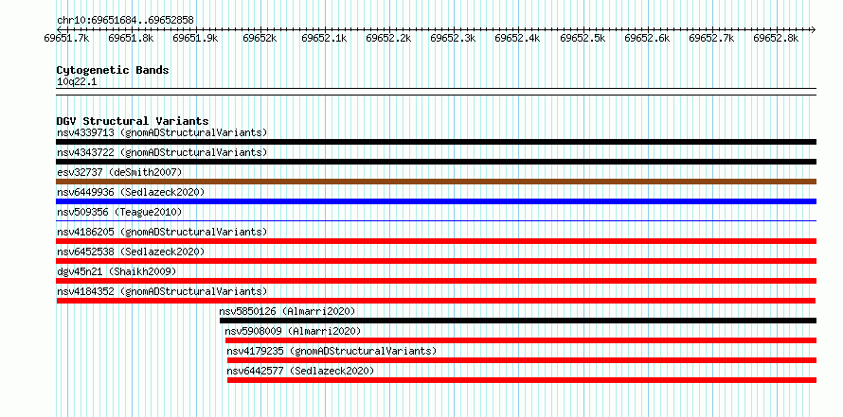Open variant nsv4339713 label
Screen dimensions: 843x417
click(162, 132)
